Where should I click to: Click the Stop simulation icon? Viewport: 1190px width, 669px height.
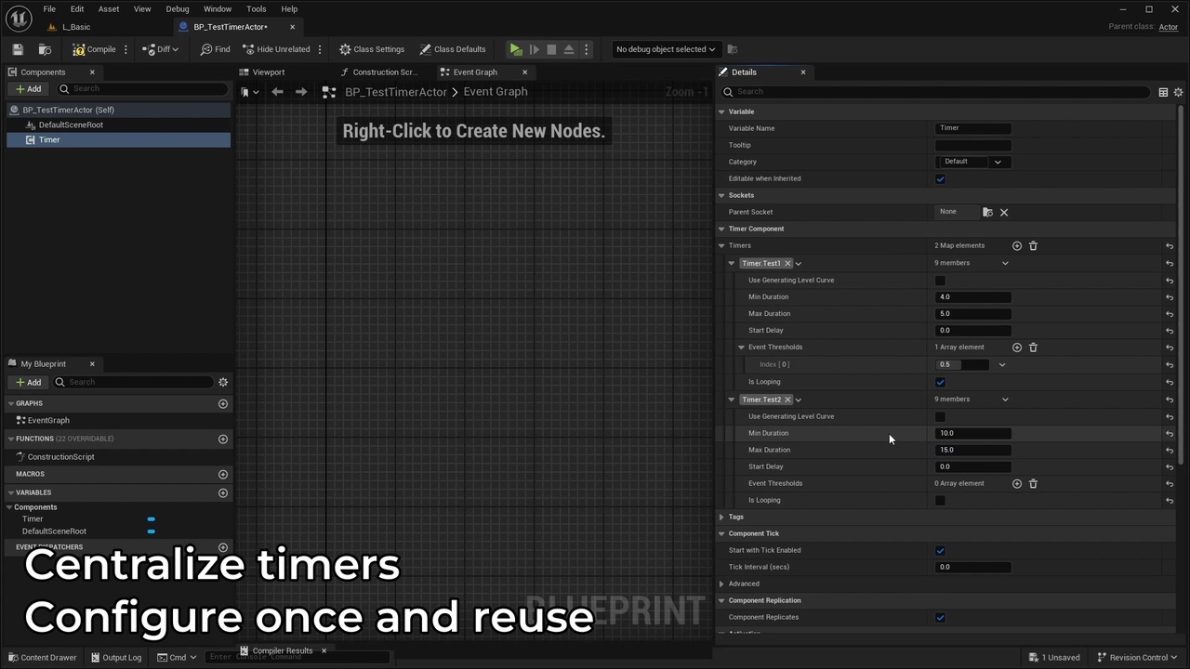[x=551, y=49]
